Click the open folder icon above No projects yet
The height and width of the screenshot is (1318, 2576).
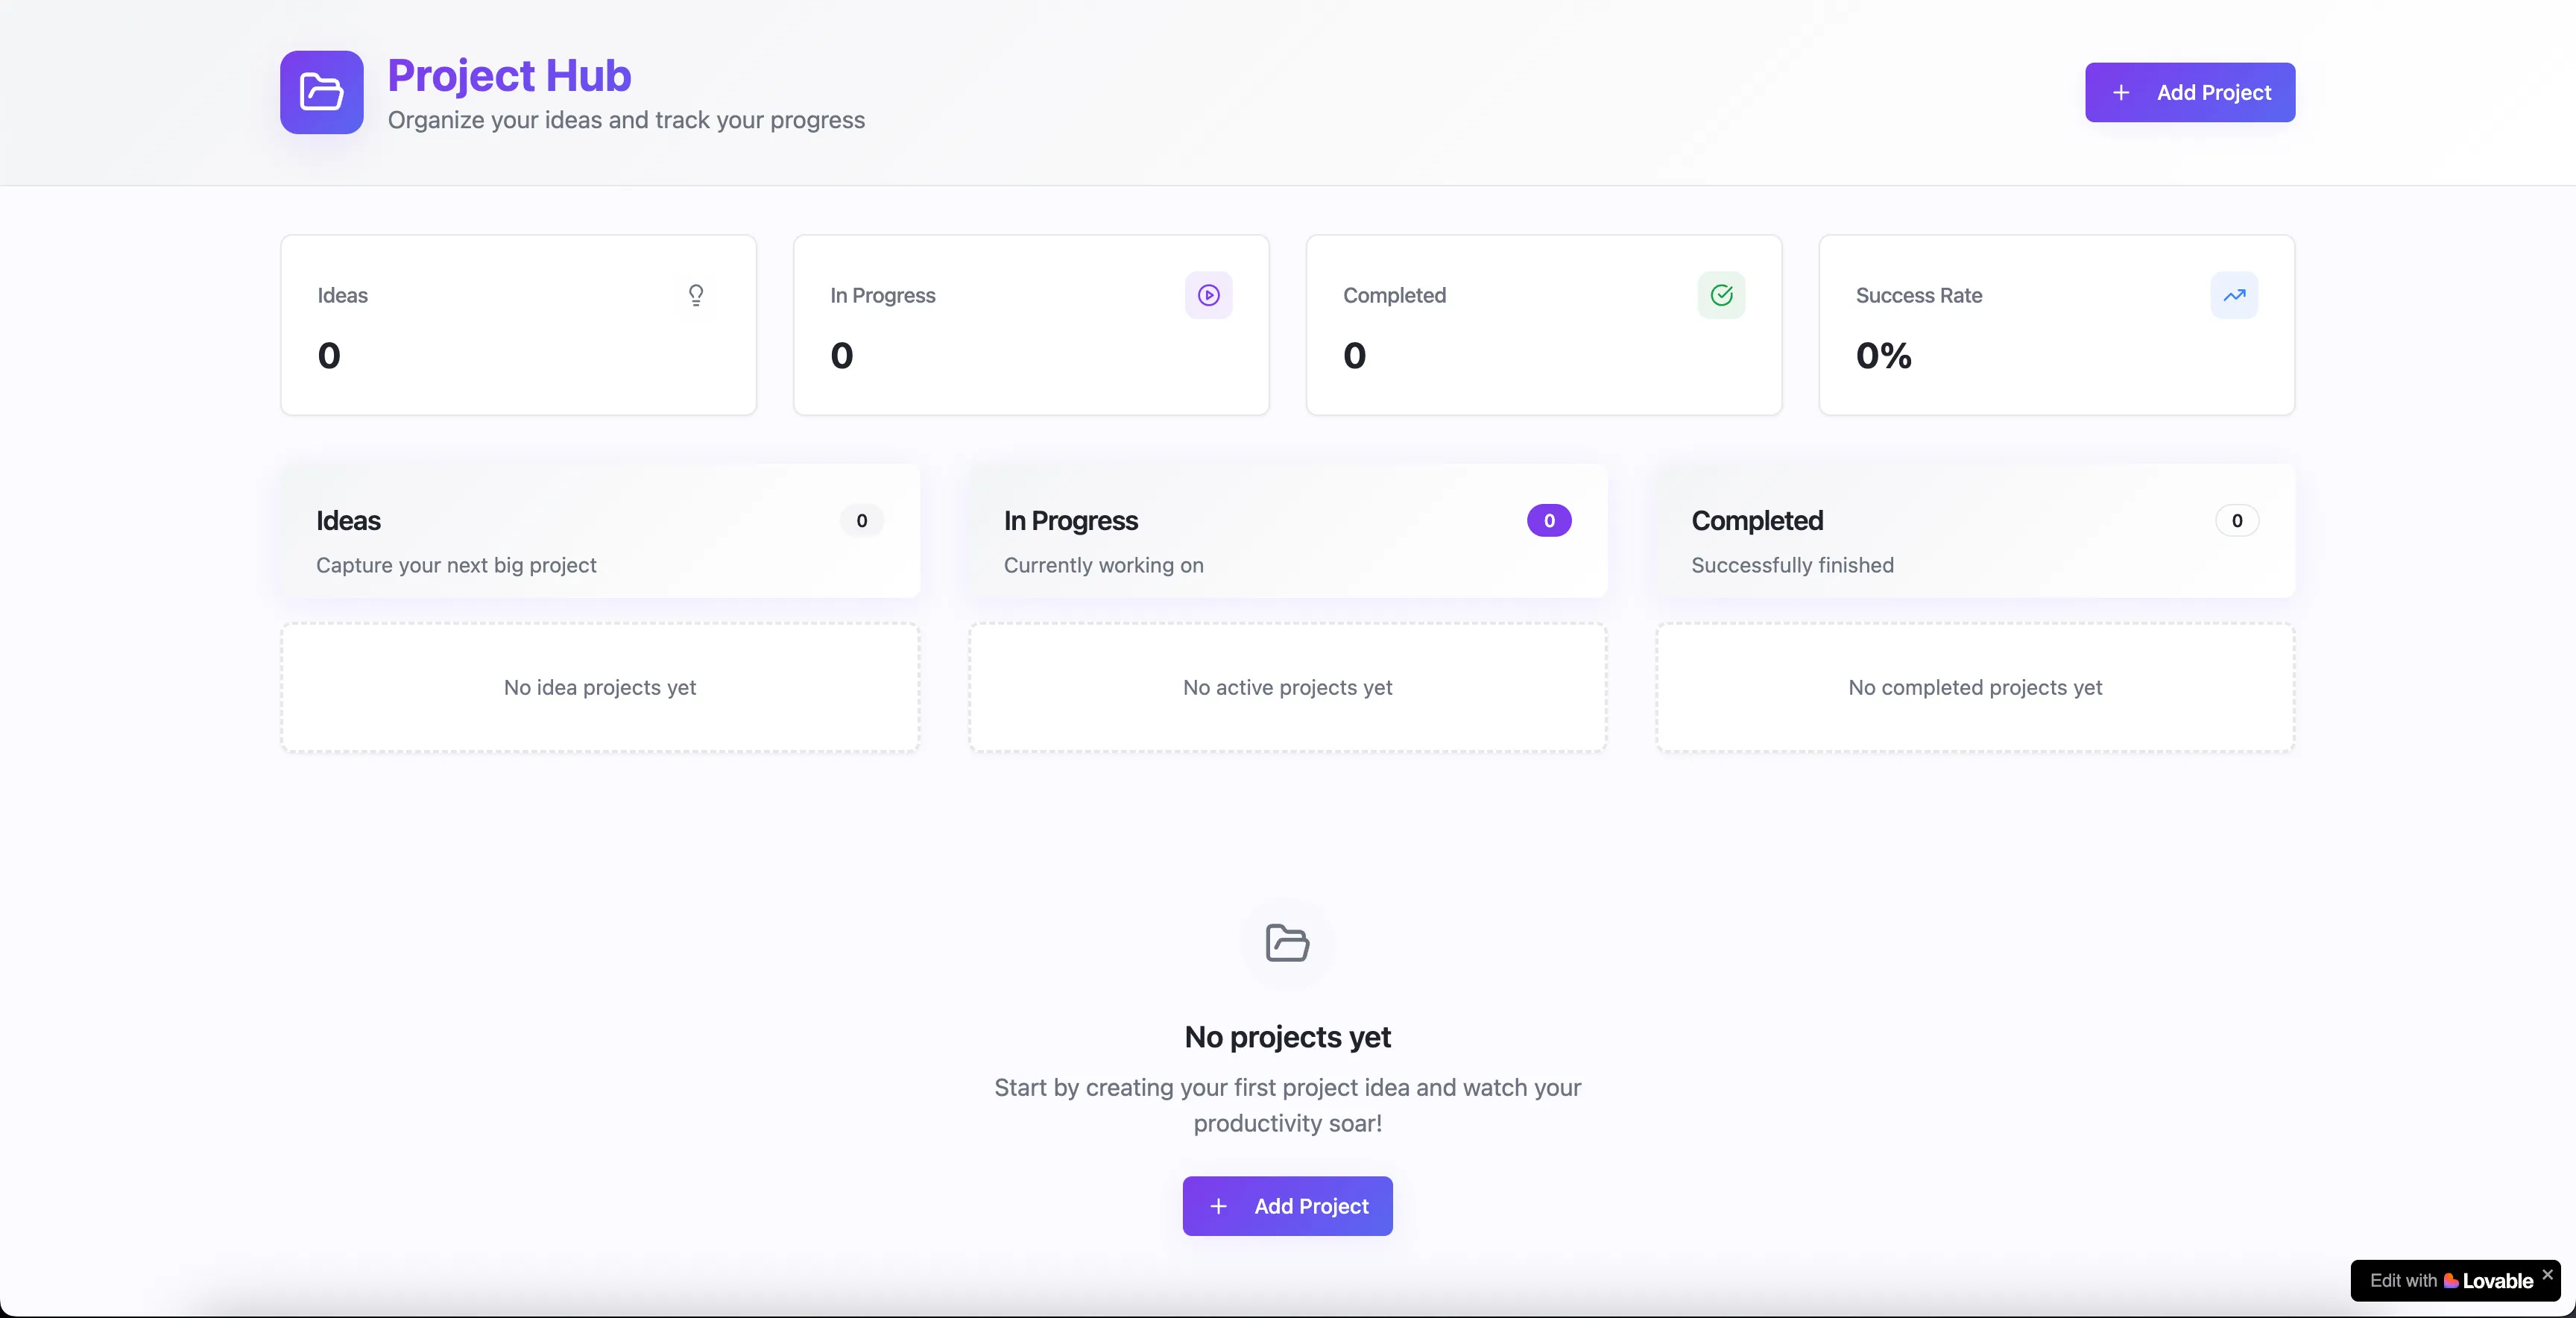pyautogui.click(x=1287, y=943)
